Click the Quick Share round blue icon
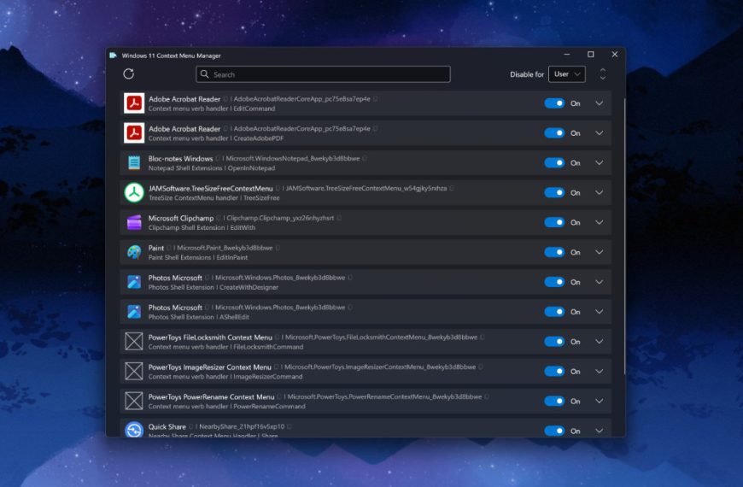This screenshot has width=743, height=487. click(x=134, y=430)
